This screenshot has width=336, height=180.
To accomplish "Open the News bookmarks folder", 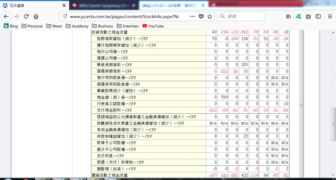I will tap(54, 26).
